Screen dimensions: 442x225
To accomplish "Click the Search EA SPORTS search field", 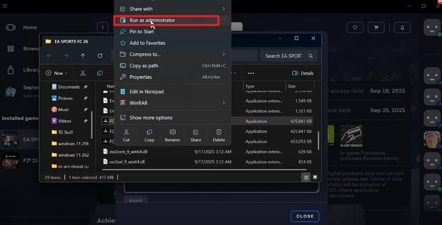I will coord(289,56).
